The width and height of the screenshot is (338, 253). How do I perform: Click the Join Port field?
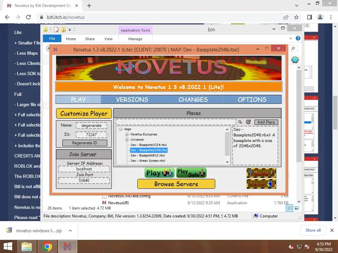pos(84,181)
